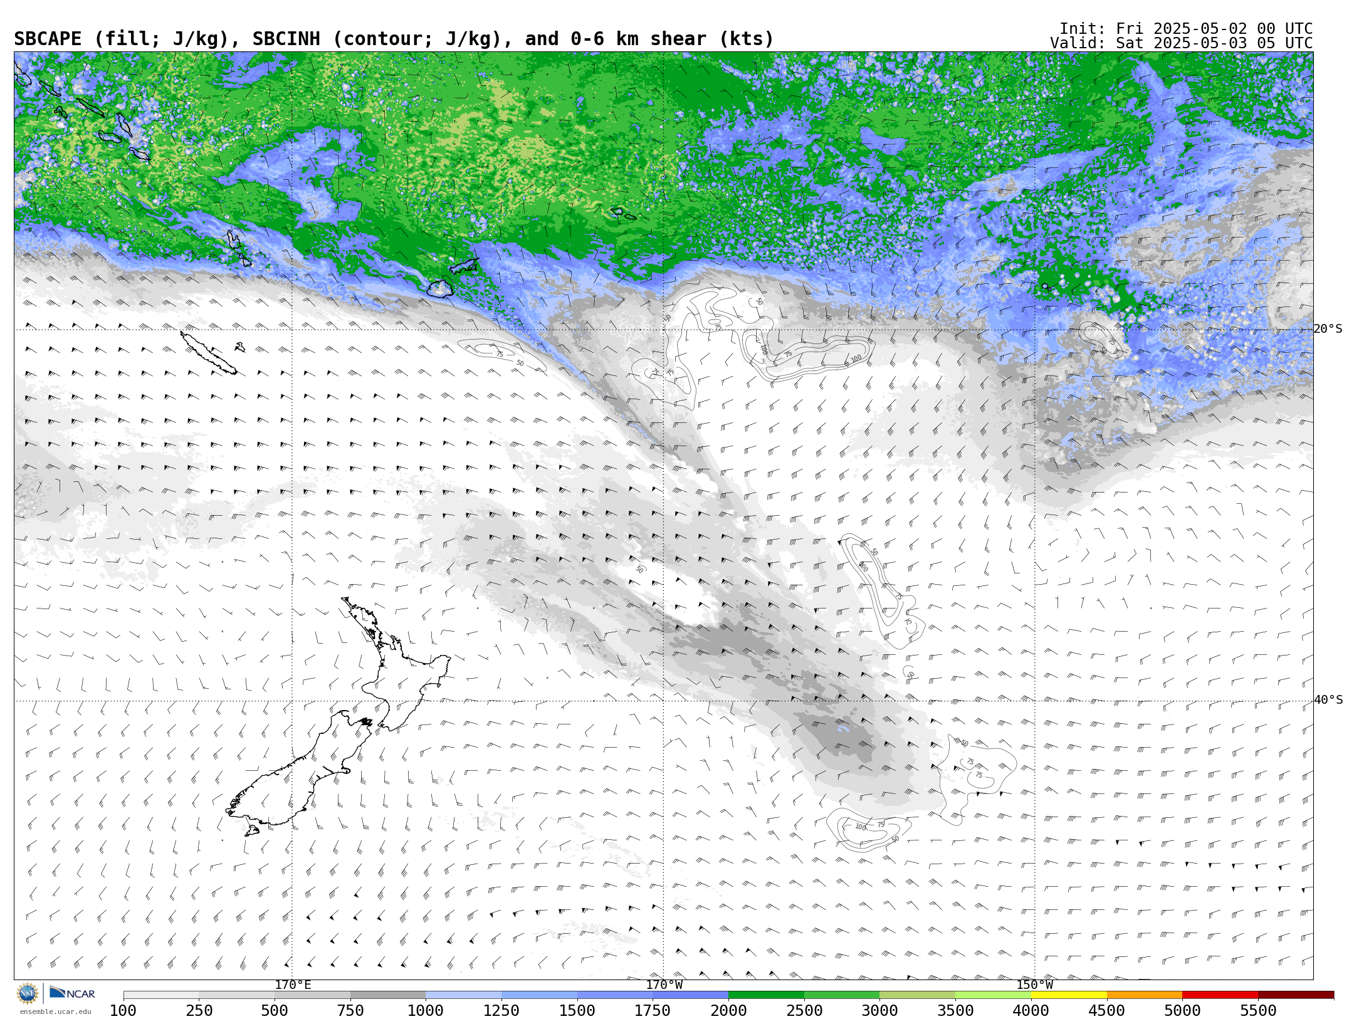This screenshot has width=1354, height=1019.
Task: Pick the dark gray 750–1000 colorbar swatch
Action: (x=388, y=995)
